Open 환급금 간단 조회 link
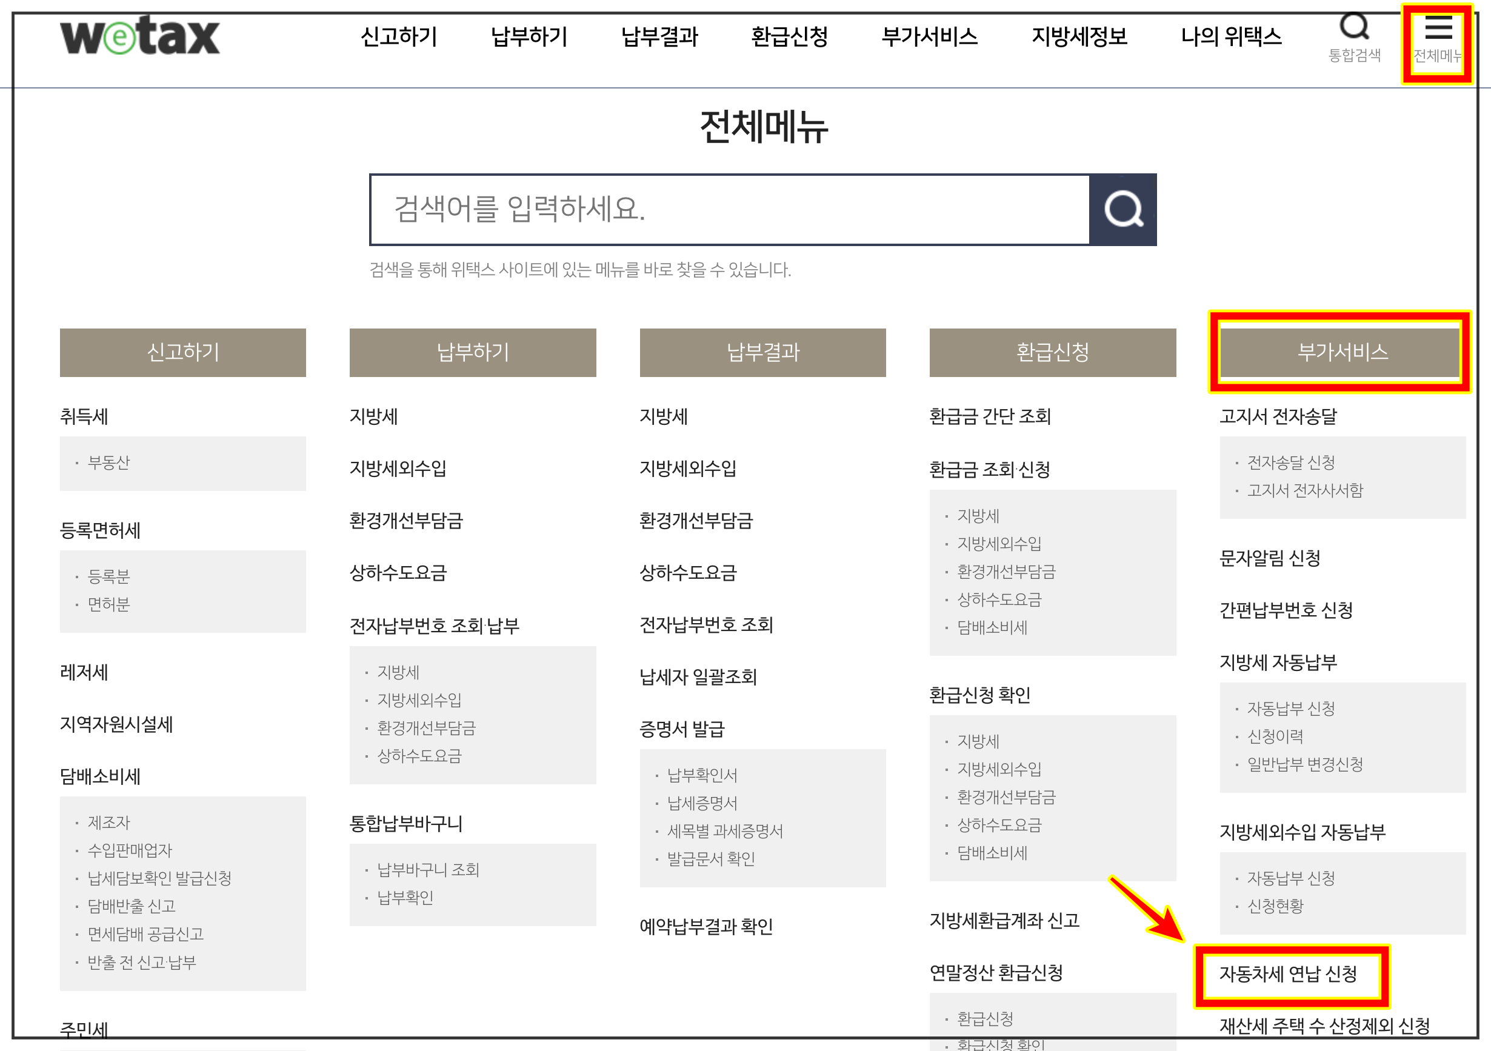 (990, 416)
